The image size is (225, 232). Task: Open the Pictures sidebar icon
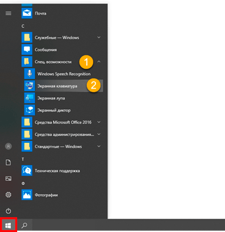(9, 178)
